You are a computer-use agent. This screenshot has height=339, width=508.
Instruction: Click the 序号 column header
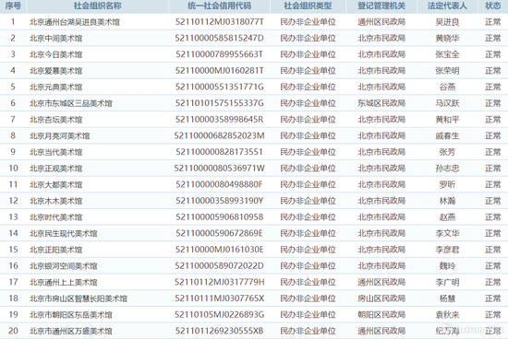(13, 6)
